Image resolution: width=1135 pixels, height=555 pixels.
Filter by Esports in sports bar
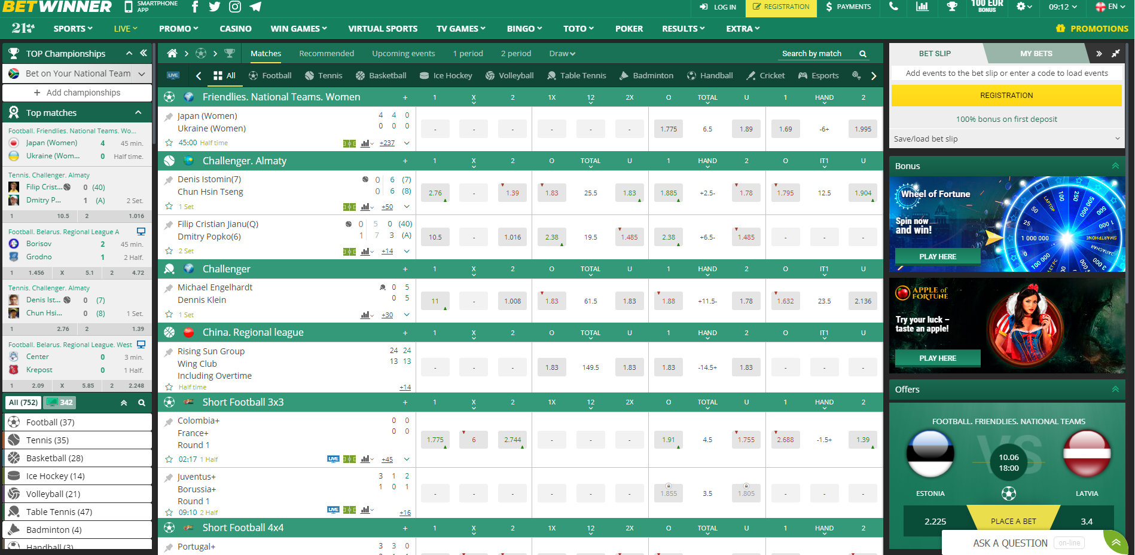818,75
